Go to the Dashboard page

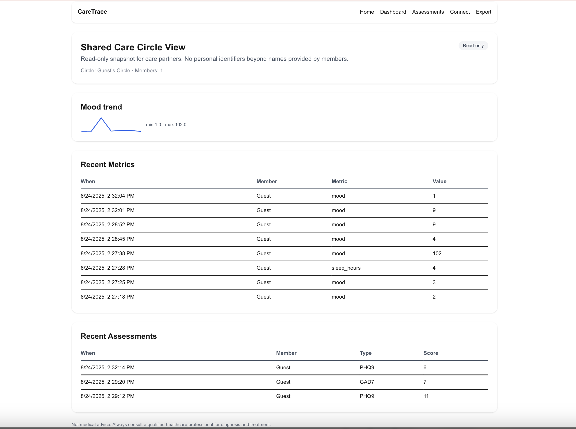393,12
